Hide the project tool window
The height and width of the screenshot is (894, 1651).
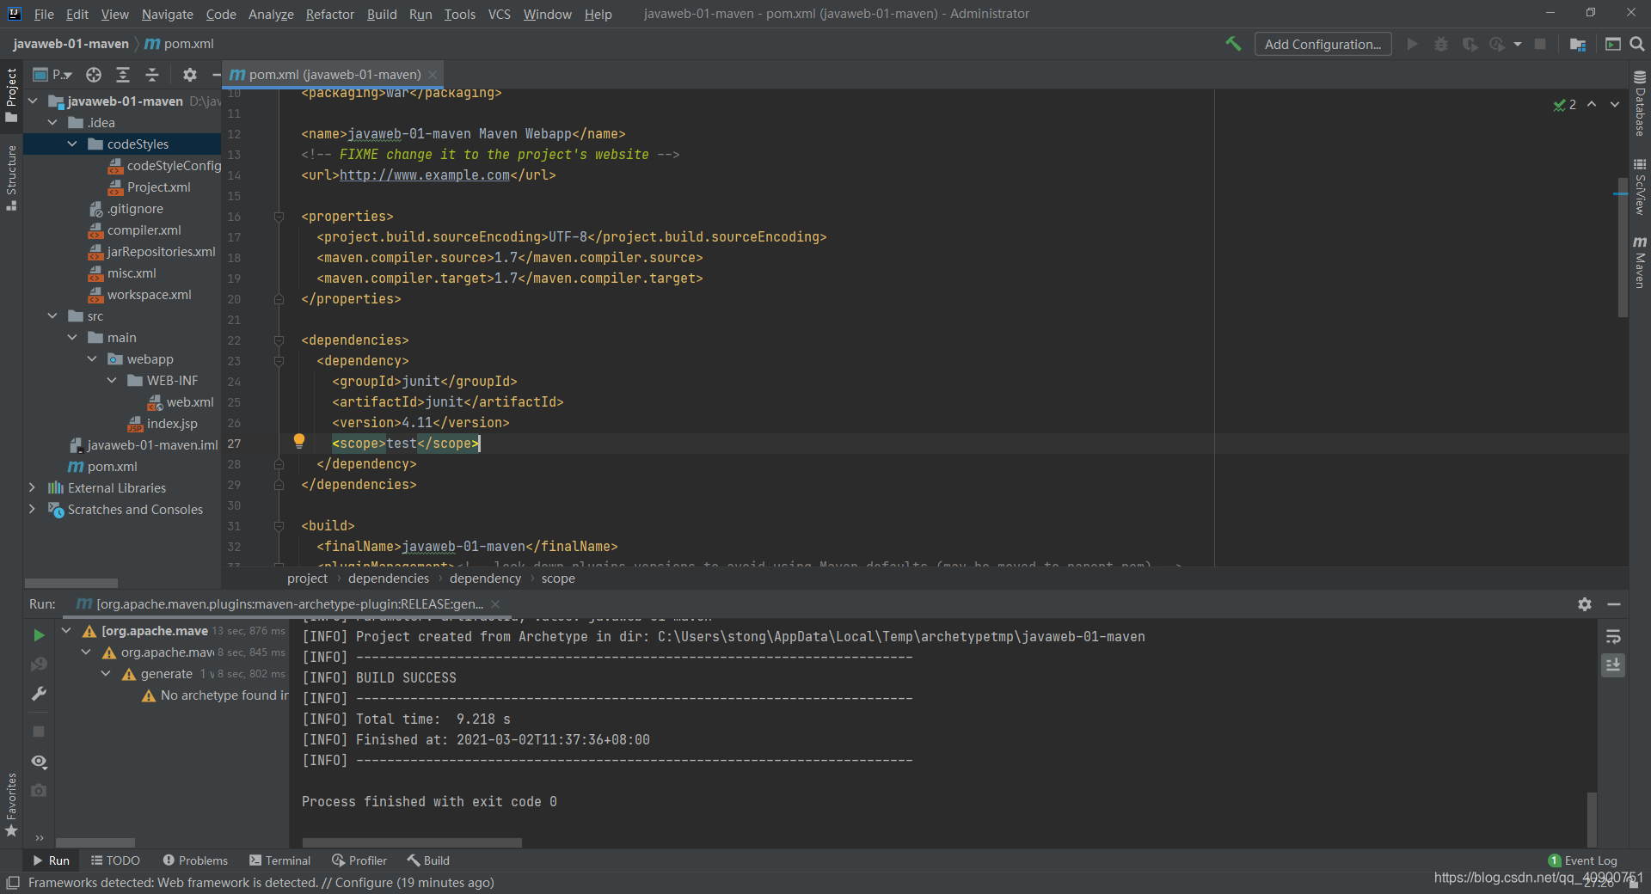(217, 75)
